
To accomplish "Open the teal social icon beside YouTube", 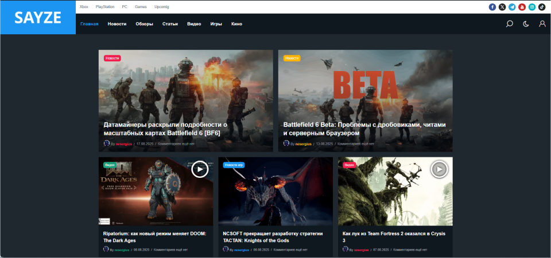I will (x=532, y=7).
